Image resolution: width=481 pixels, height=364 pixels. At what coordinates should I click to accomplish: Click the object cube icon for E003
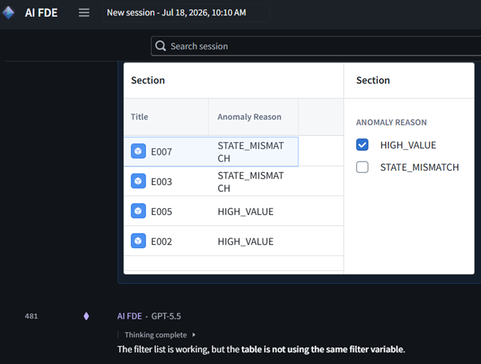[x=138, y=181]
